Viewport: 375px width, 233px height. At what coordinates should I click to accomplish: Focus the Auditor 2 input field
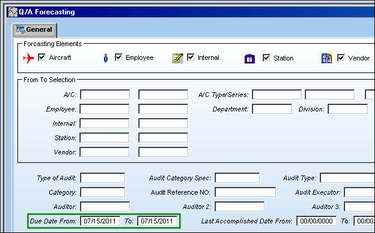click(x=240, y=207)
